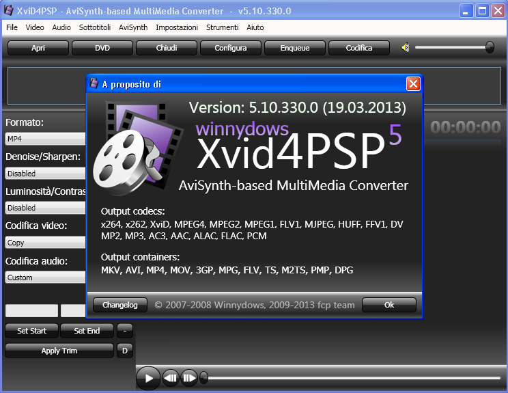This screenshot has height=393, width=508.
Task: Click the Configura button
Action: click(231, 48)
